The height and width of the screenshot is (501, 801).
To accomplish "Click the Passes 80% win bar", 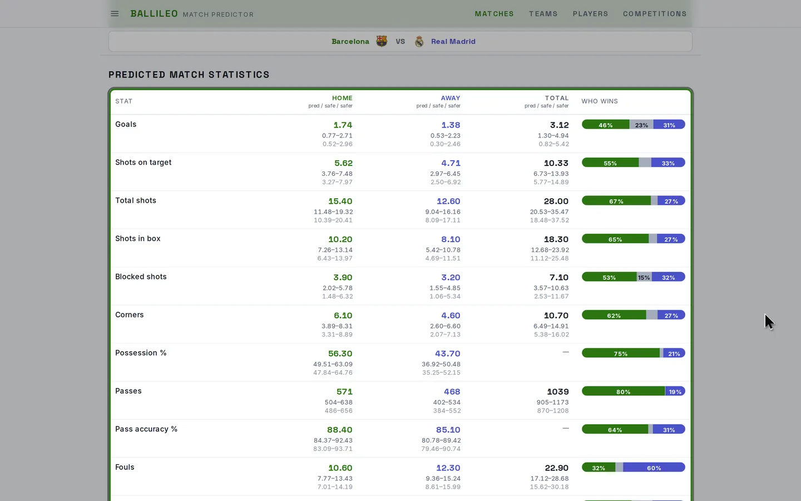I will click(x=623, y=391).
